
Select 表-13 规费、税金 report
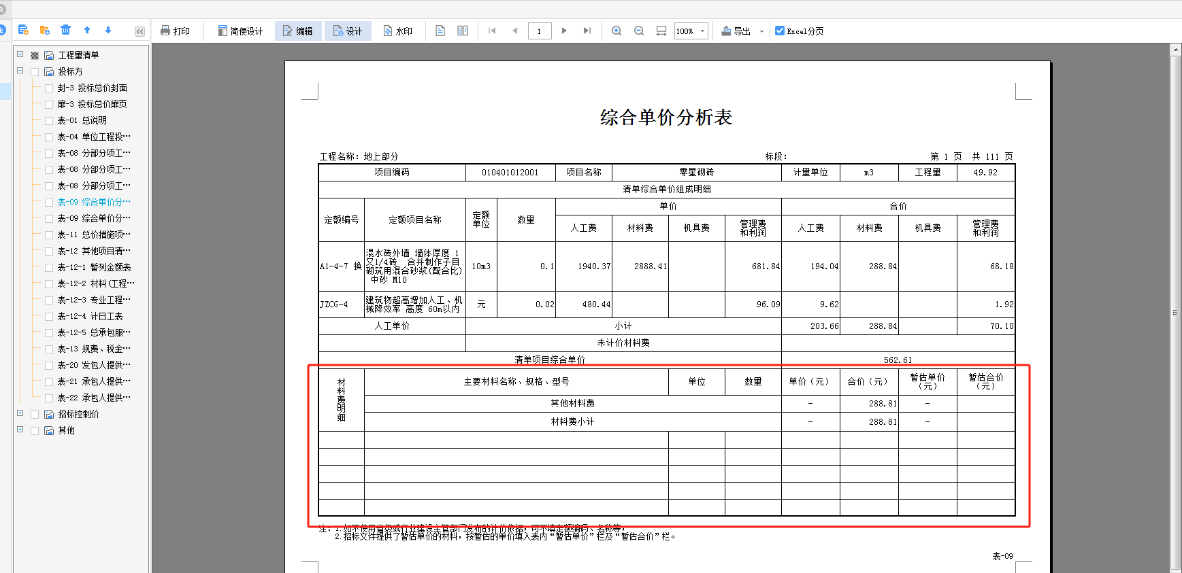[94, 349]
